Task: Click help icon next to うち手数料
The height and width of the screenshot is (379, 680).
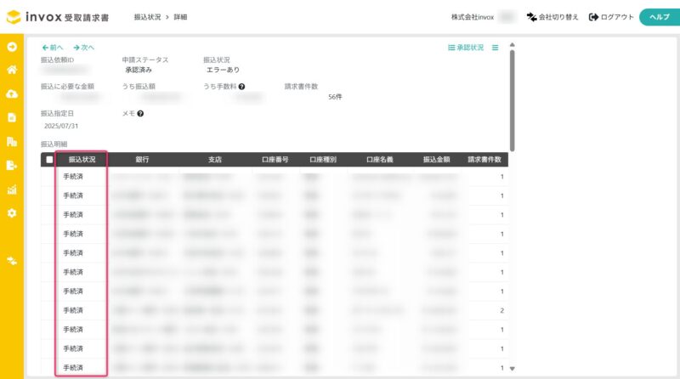Action: tap(241, 87)
